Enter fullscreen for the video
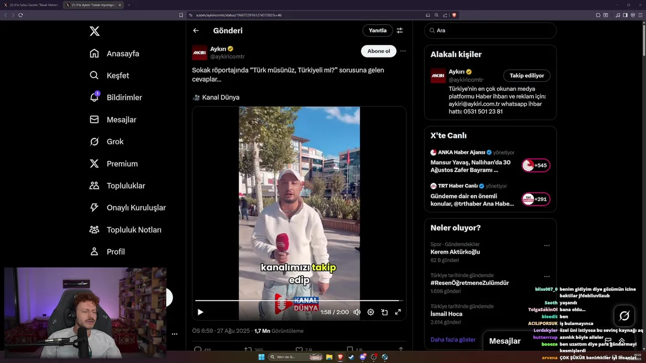Image resolution: width=646 pixels, height=363 pixels. pos(398,312)
